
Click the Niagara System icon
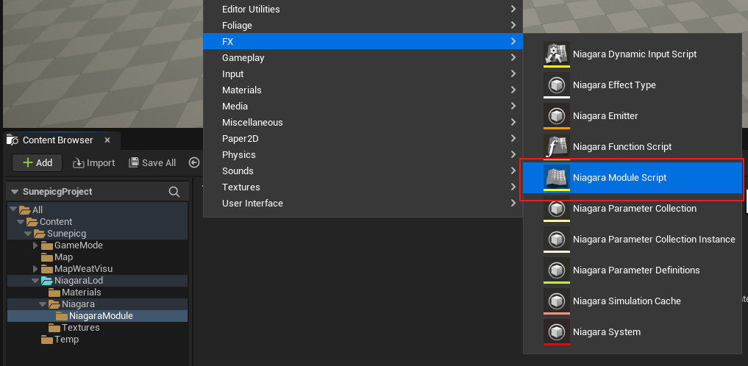coord(557,331)
